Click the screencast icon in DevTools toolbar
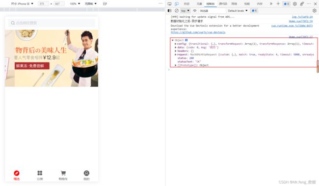 pyautogui.click(x=169, y=4)
